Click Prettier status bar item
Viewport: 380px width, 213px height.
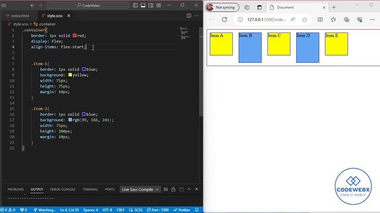tap(182, 210)
